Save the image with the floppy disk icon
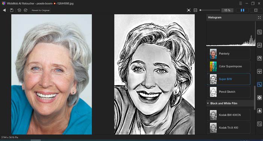This screenshot has height=141, width=263. [x=12, y=10]
